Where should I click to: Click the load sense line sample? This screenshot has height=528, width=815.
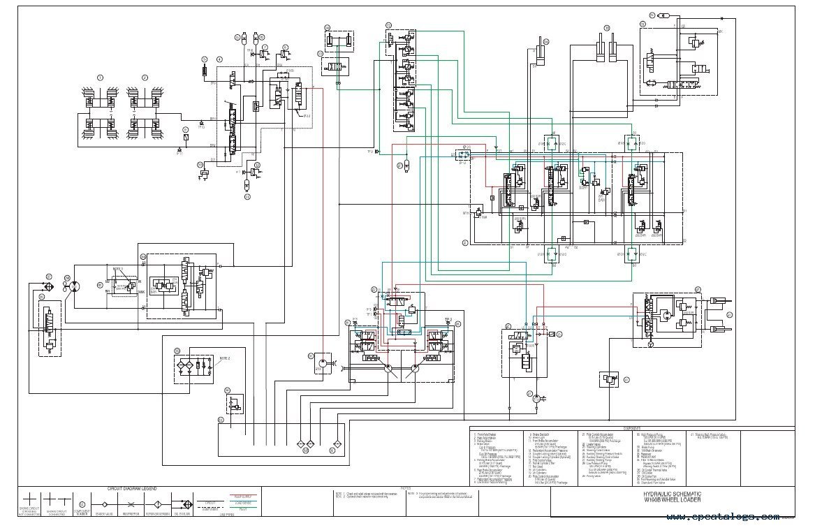[x=243, y=501]
